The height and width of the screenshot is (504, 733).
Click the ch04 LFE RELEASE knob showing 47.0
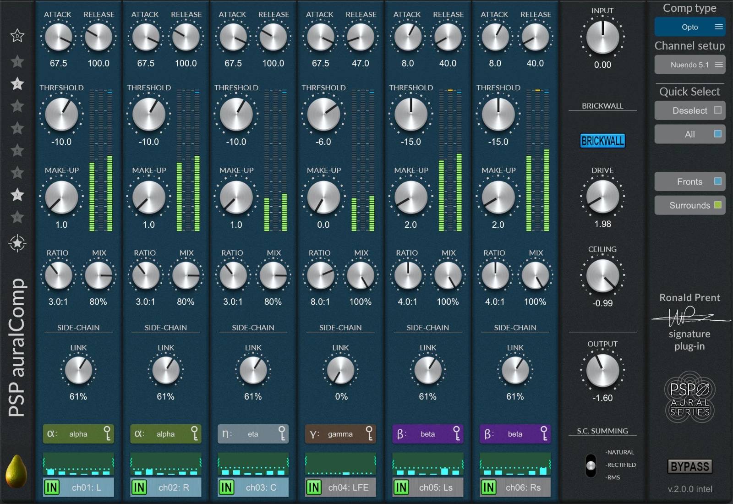(x=361, y=37)
